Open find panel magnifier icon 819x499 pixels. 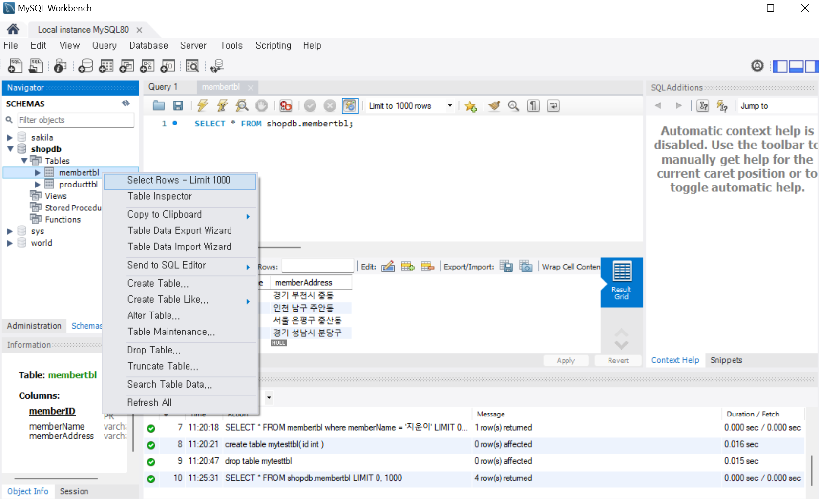(x=514, y=105)
